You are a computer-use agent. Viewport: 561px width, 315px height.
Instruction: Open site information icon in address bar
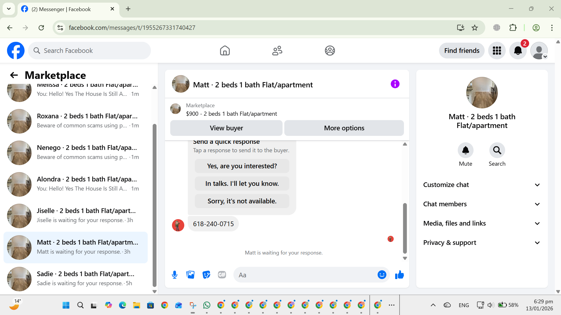pos(60,27)
